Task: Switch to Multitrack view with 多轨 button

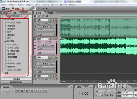Action: (x=15, y=8)
